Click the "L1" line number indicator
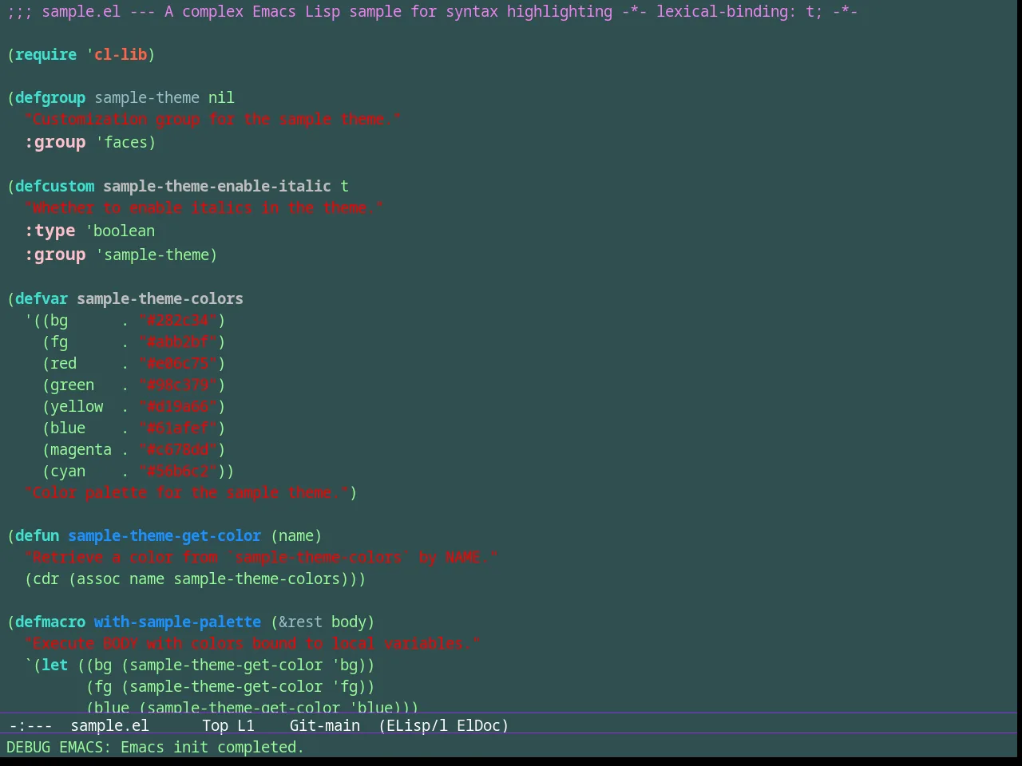Screen dimensions: 1022x766 pos(246,725)
